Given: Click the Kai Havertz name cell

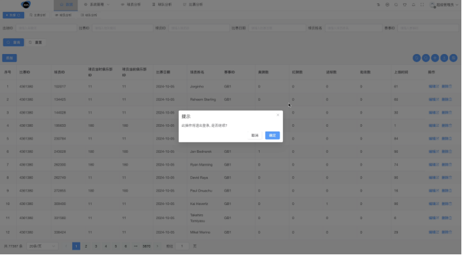Looking at the screenshot, I should pos(199,204).
